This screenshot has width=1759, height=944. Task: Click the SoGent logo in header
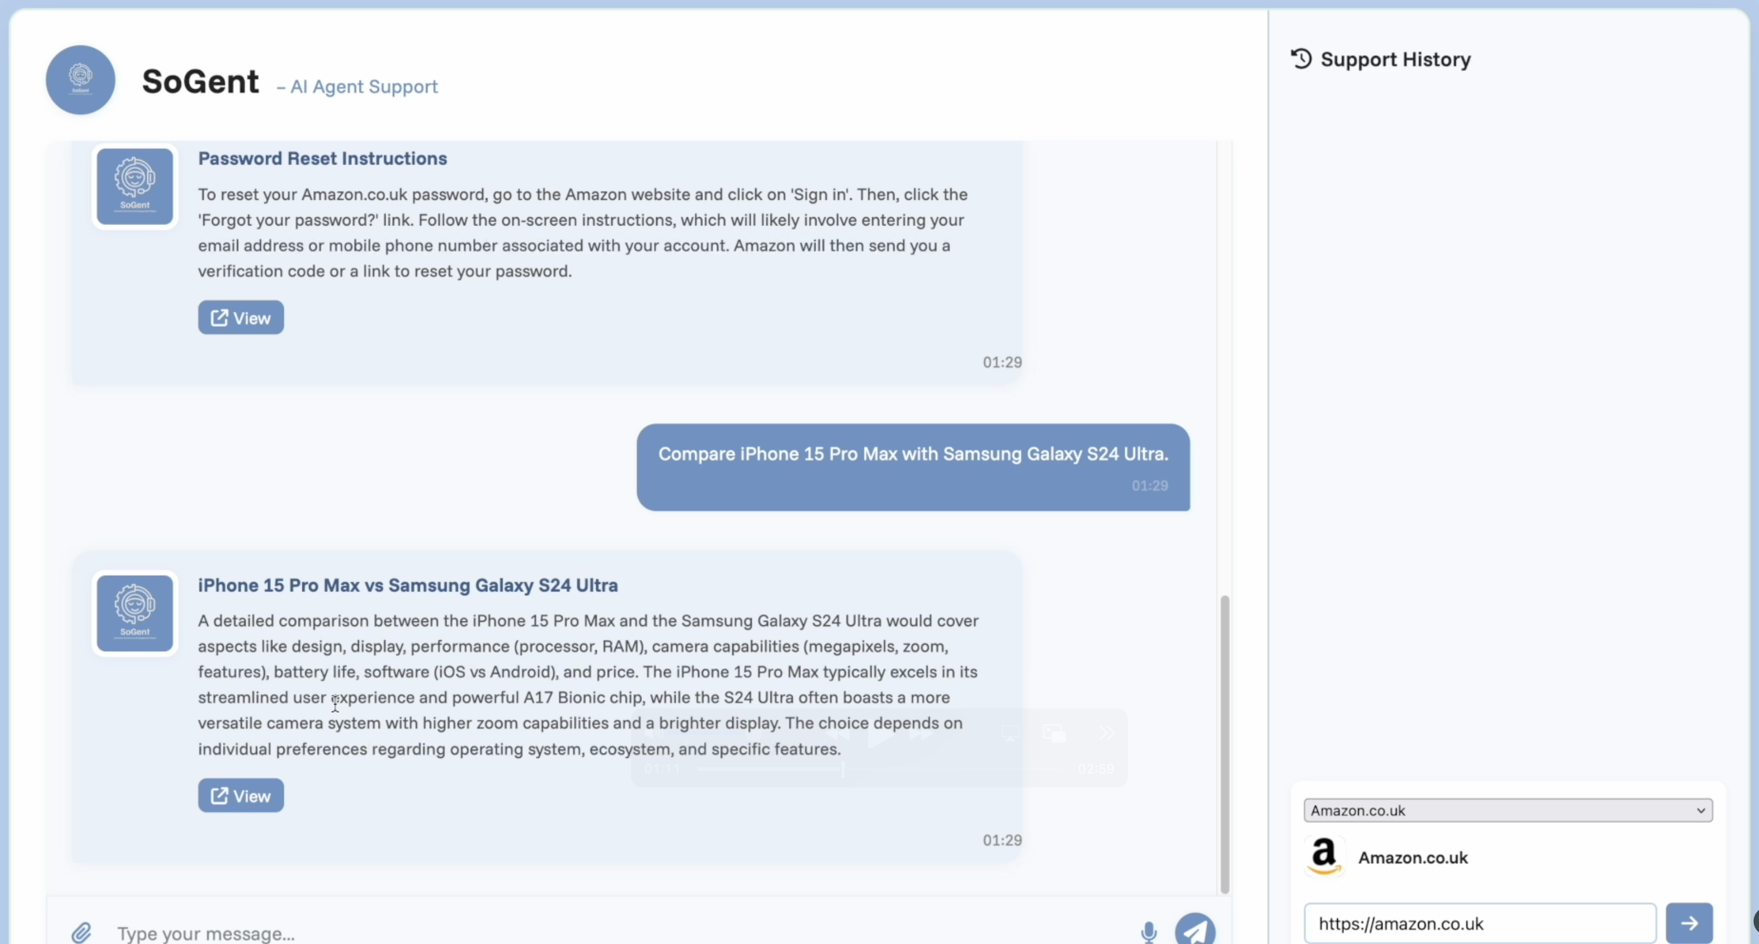[x=80, y=80]
